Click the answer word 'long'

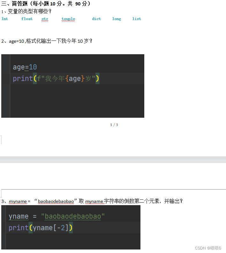point(117,19)
